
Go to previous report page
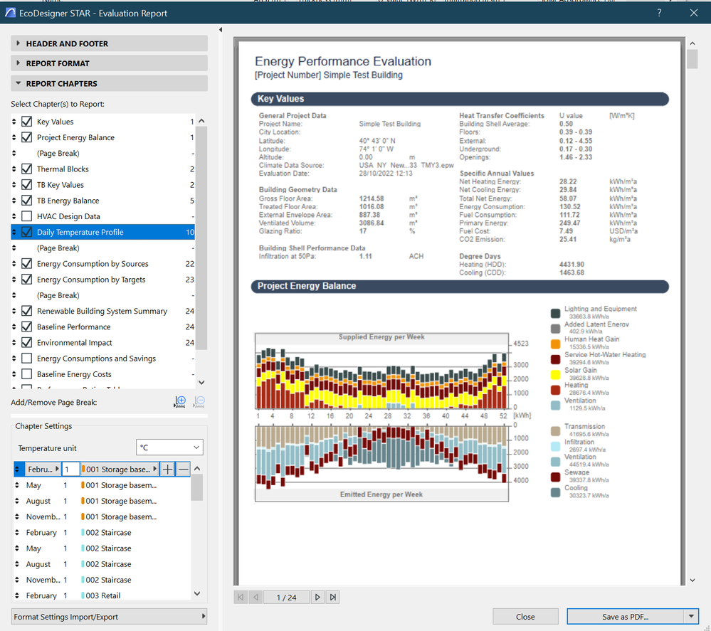coord(256,597)
